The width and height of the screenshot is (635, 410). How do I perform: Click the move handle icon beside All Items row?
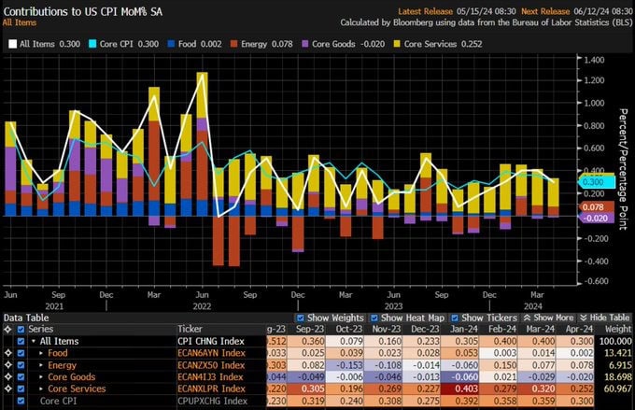pyautogui.click(x=7, y=341)
